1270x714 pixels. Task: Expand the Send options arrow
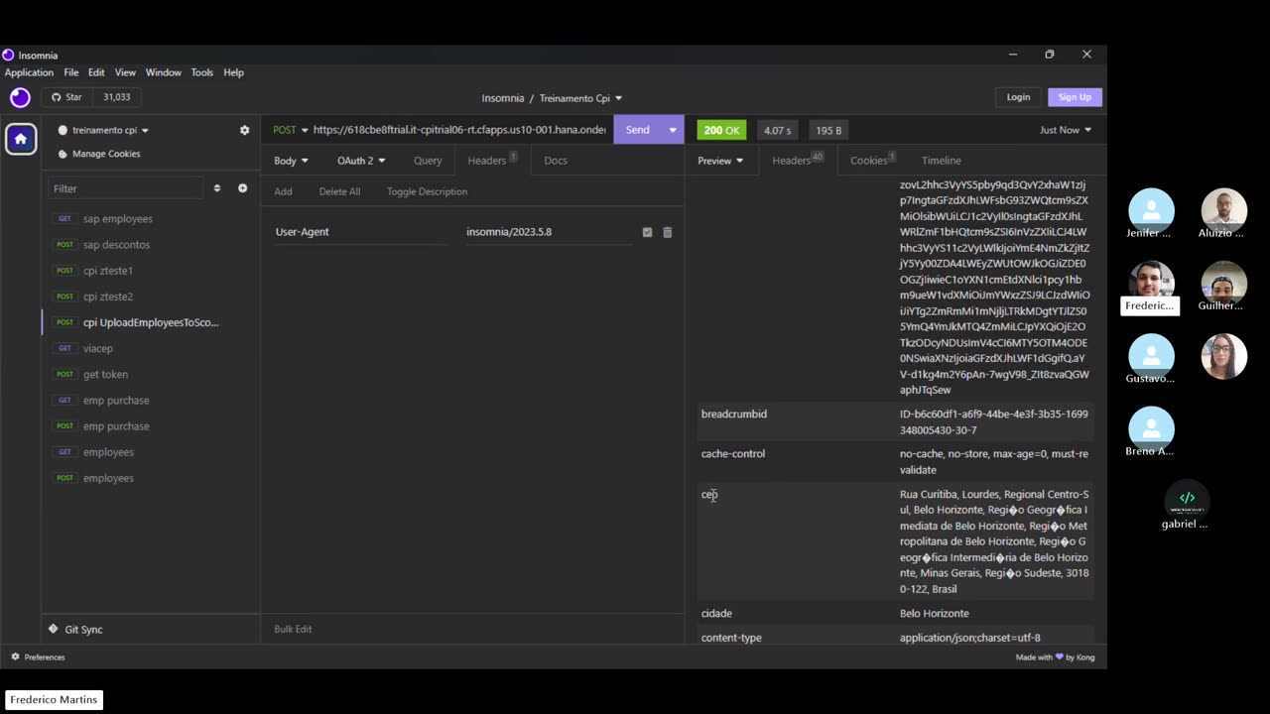click(673, 130)
